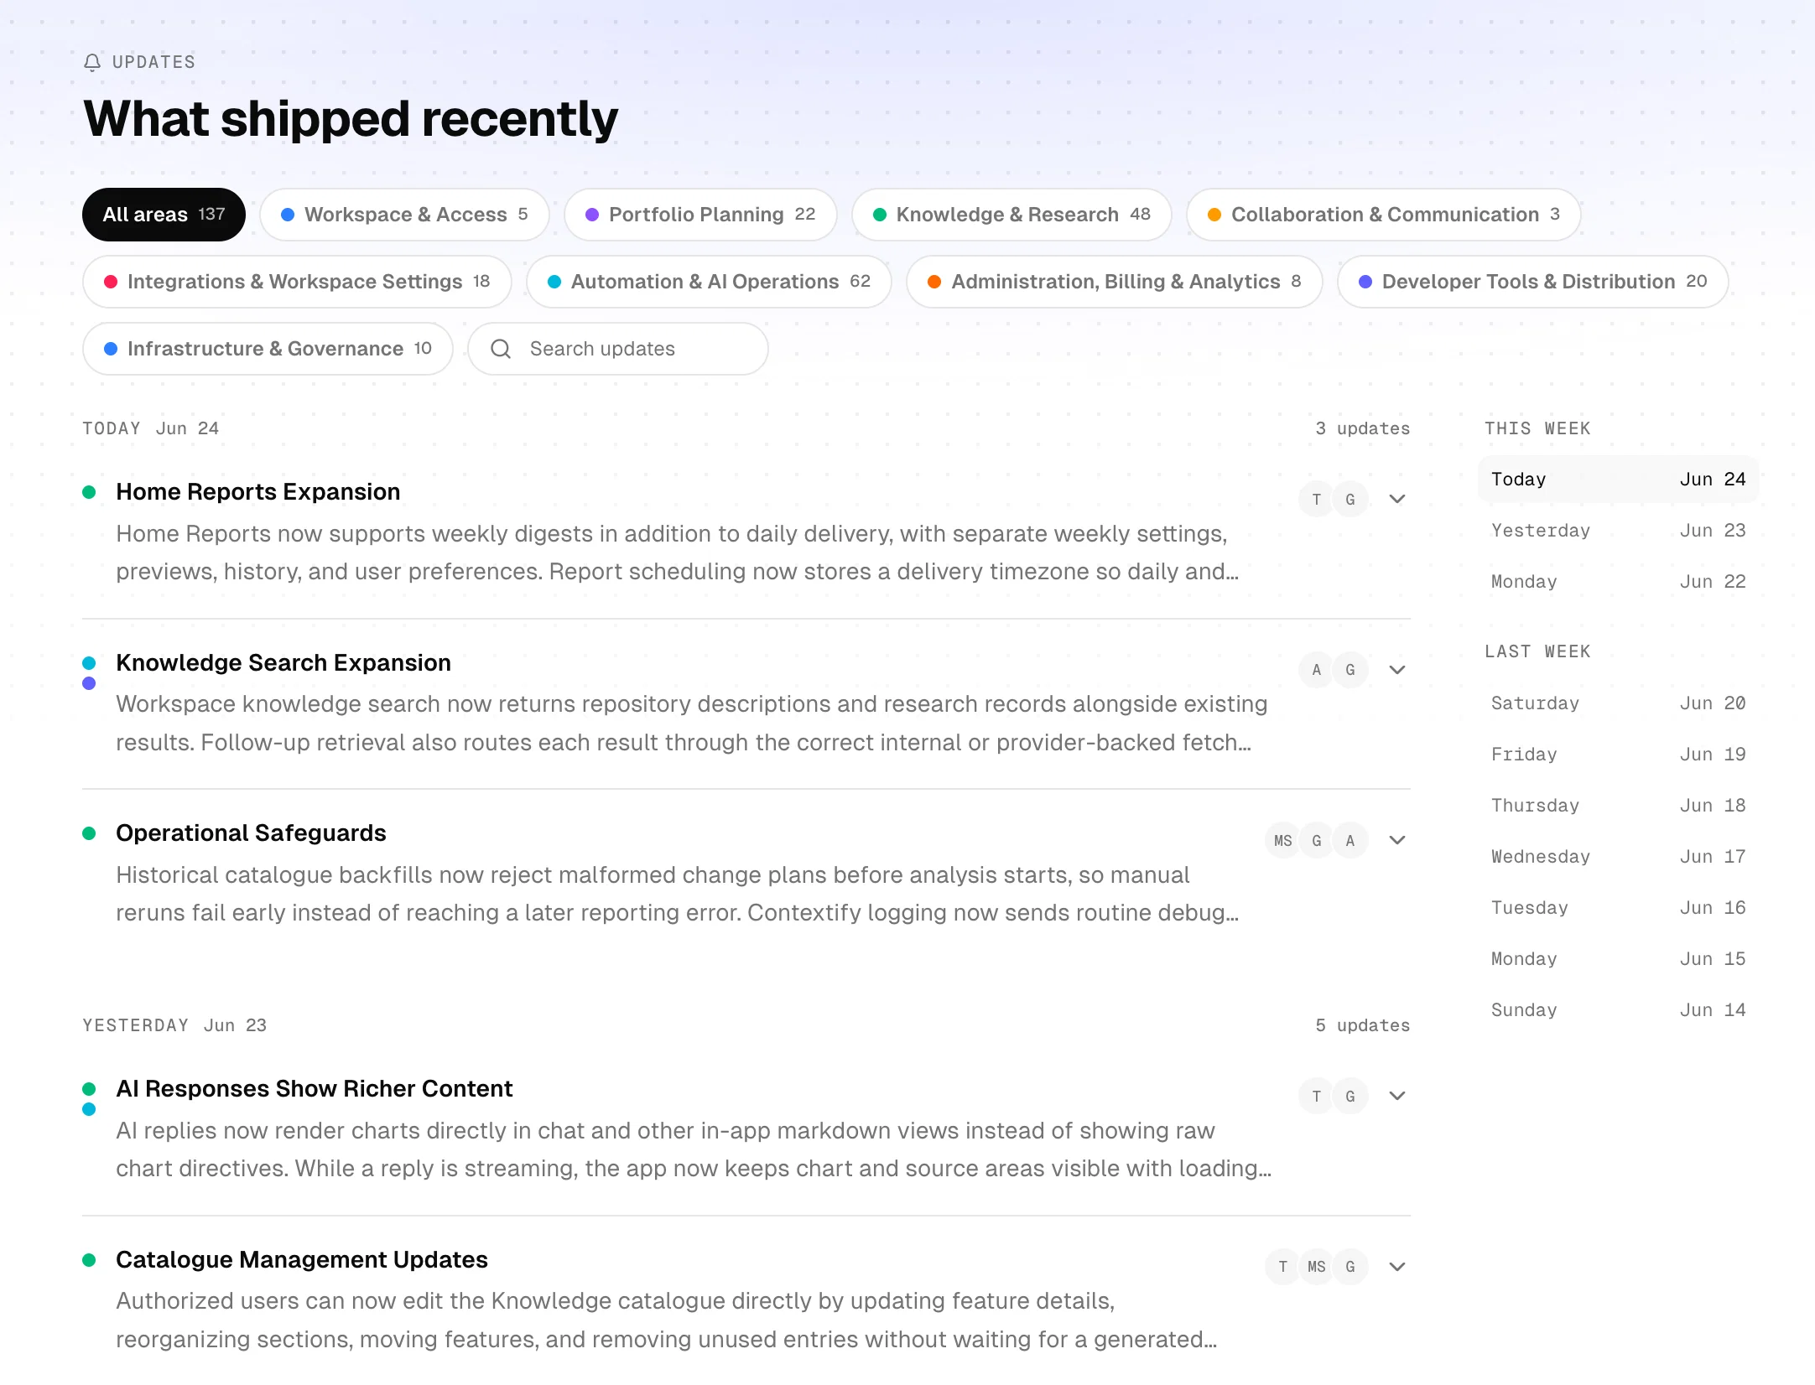Click the green dot beside Operational Safeguards

[x=89, y=833]
